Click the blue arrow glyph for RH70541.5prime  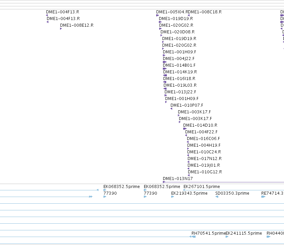pyautogui.click(x=194, y=237)
